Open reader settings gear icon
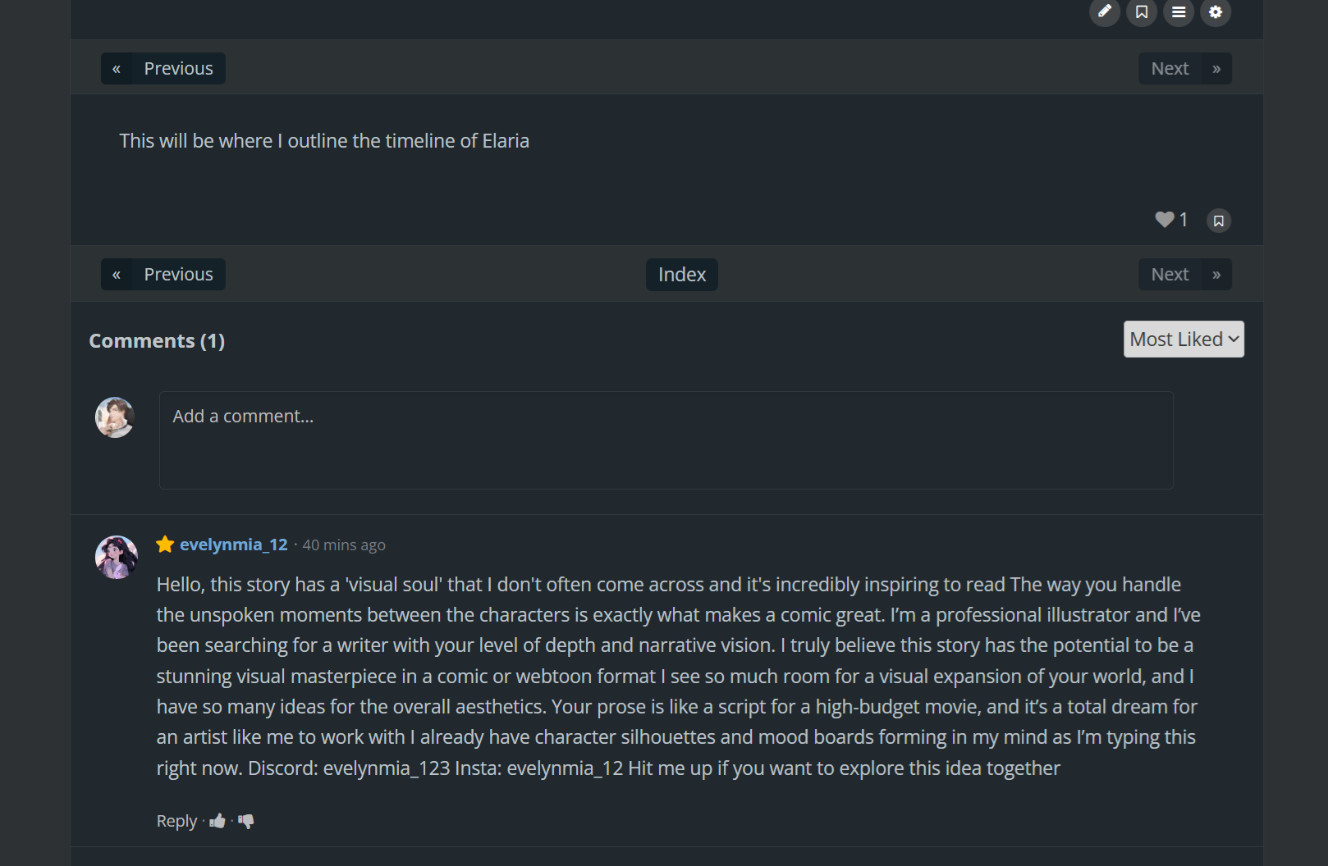The width and height of the screenshot is (1328, 866). click(1216, 11)
